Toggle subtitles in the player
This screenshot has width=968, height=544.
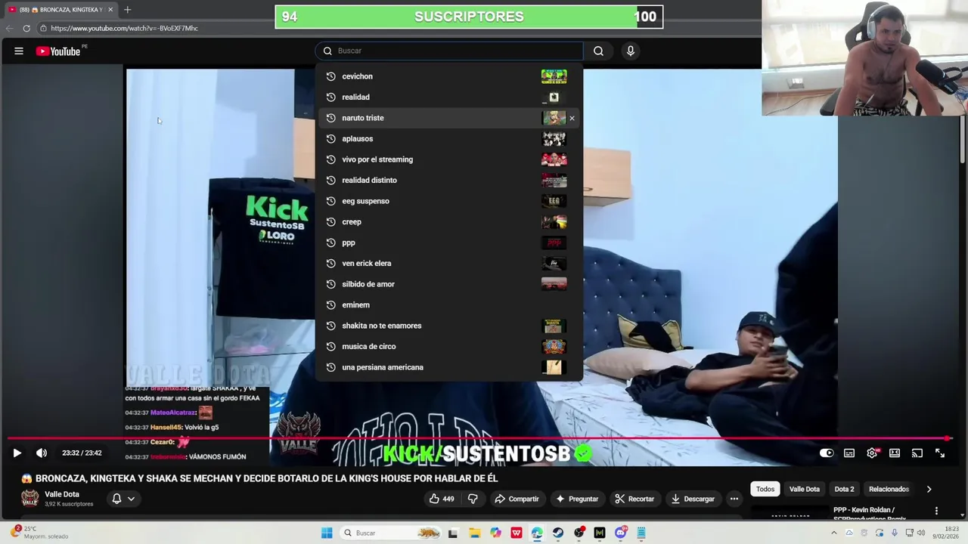(849, 453)
